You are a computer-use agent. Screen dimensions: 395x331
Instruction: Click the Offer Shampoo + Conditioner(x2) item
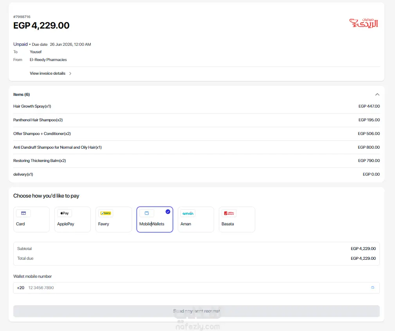(x=42, y=134)
